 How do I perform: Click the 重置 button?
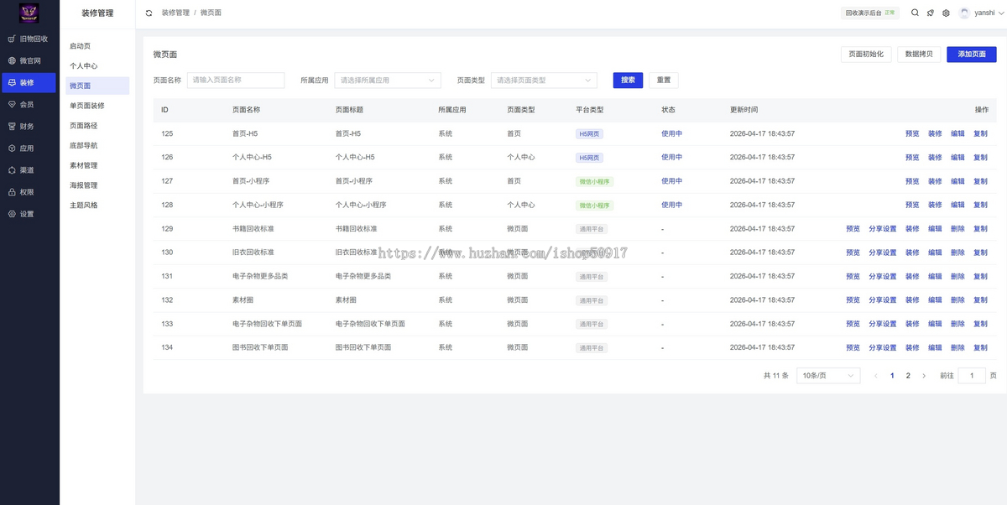pos(664,81)
